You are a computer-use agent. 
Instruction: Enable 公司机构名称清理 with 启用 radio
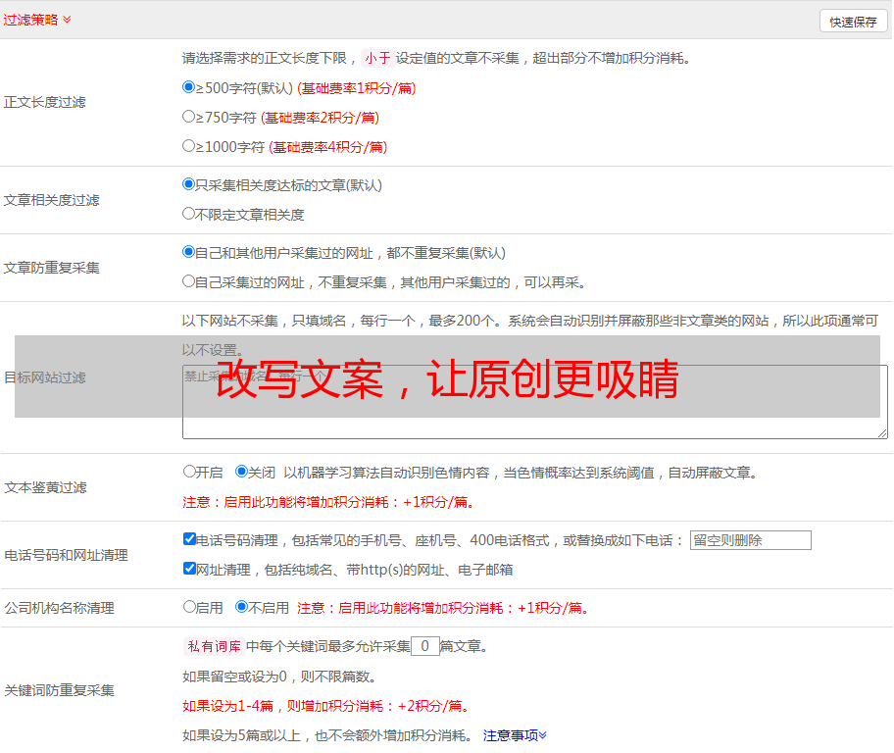click(x=189, y=607)
